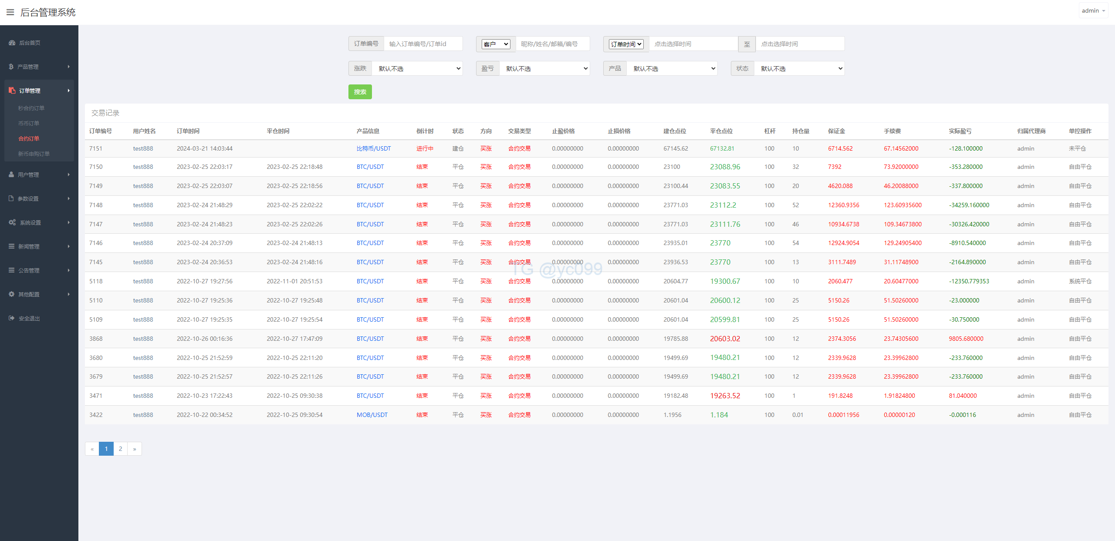
Task: Click the bitcoin product management icon
Action: [x=11, y=67]
